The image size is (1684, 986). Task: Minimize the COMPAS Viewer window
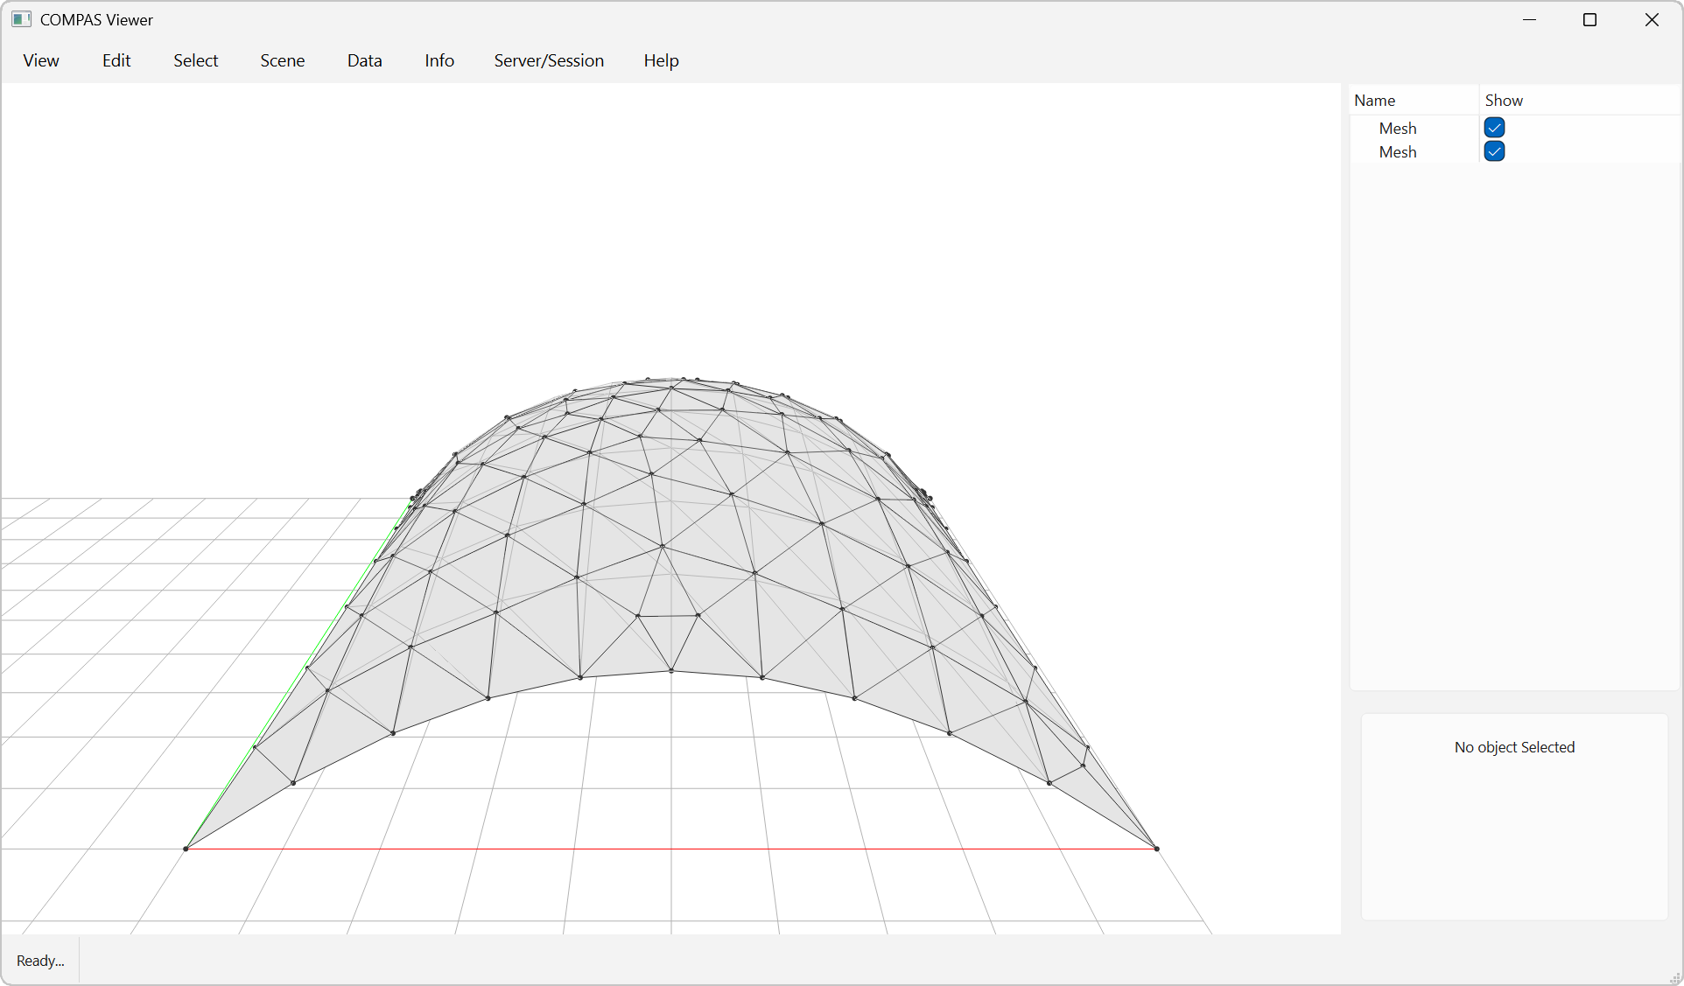click(x=1529, y=19)
